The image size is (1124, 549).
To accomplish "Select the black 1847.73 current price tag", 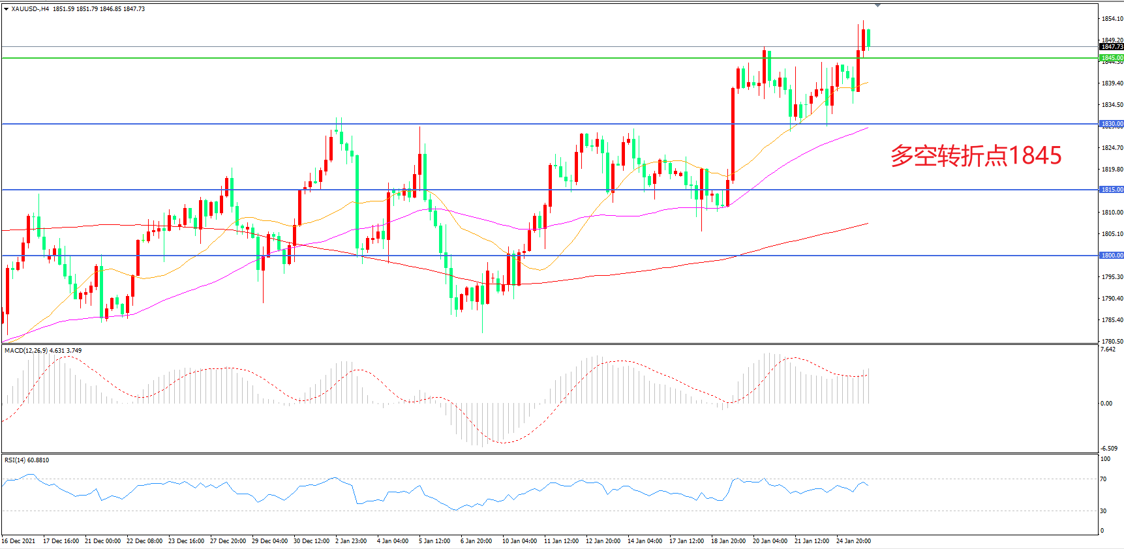I will pos(1112,47).
